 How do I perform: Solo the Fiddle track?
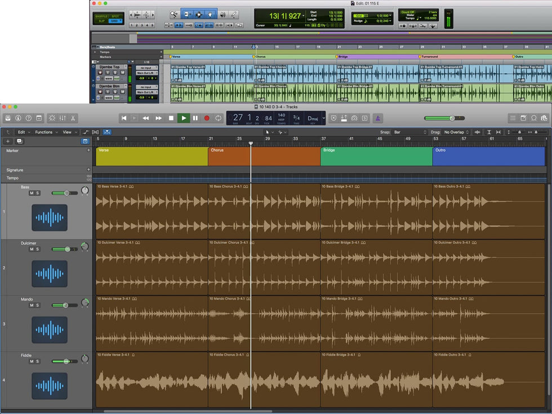tap(38, 362)
